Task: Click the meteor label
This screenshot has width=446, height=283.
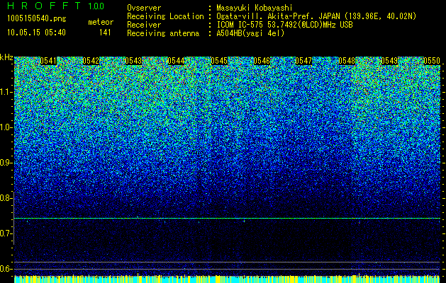Action: point(101,22)
